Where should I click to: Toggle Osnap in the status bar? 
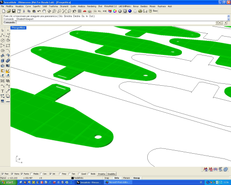[x=137, y=178]
